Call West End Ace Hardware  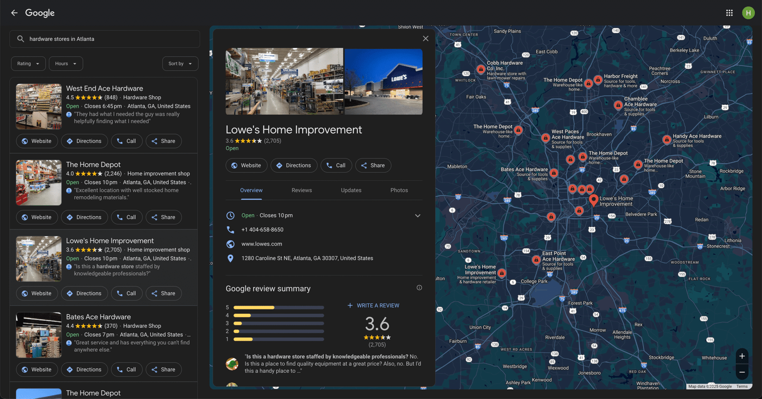point(127,141)
